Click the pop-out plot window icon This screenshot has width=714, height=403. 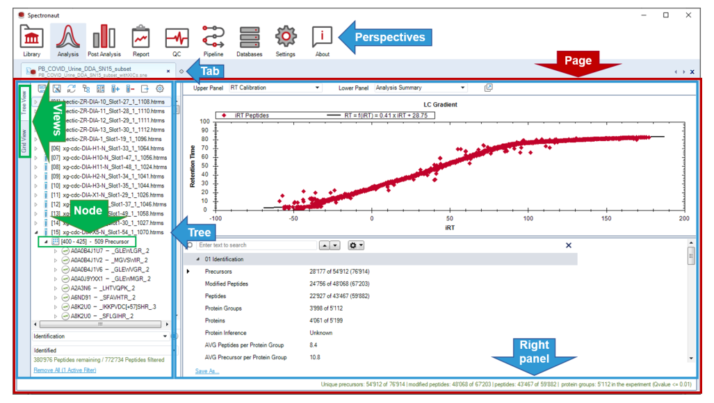point(488,88)
